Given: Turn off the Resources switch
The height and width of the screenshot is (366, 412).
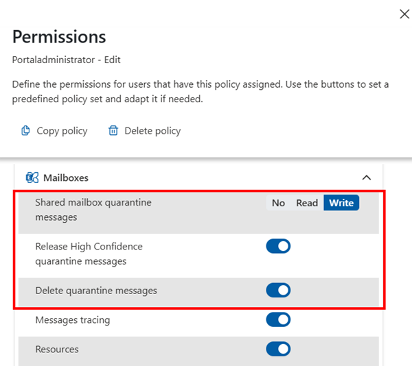Looking at the screenshot, I should point(278,349).
